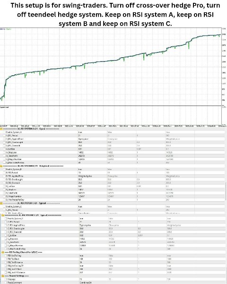Tick the A_StopLoss checkbox
Screen dimensions: 227x284
(4, 152)
